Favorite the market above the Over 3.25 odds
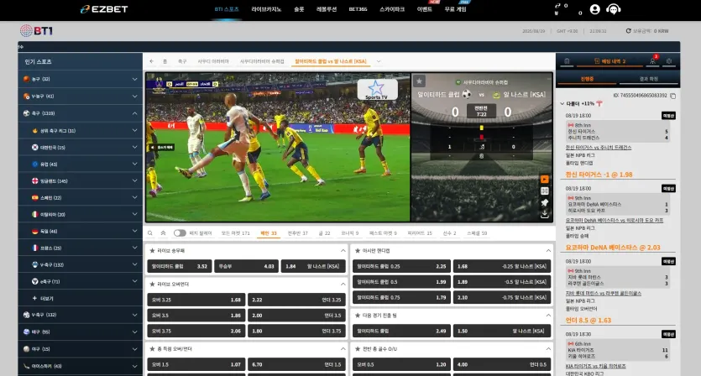The height and width of the screenshot is (376, 701). coord(152,285)
